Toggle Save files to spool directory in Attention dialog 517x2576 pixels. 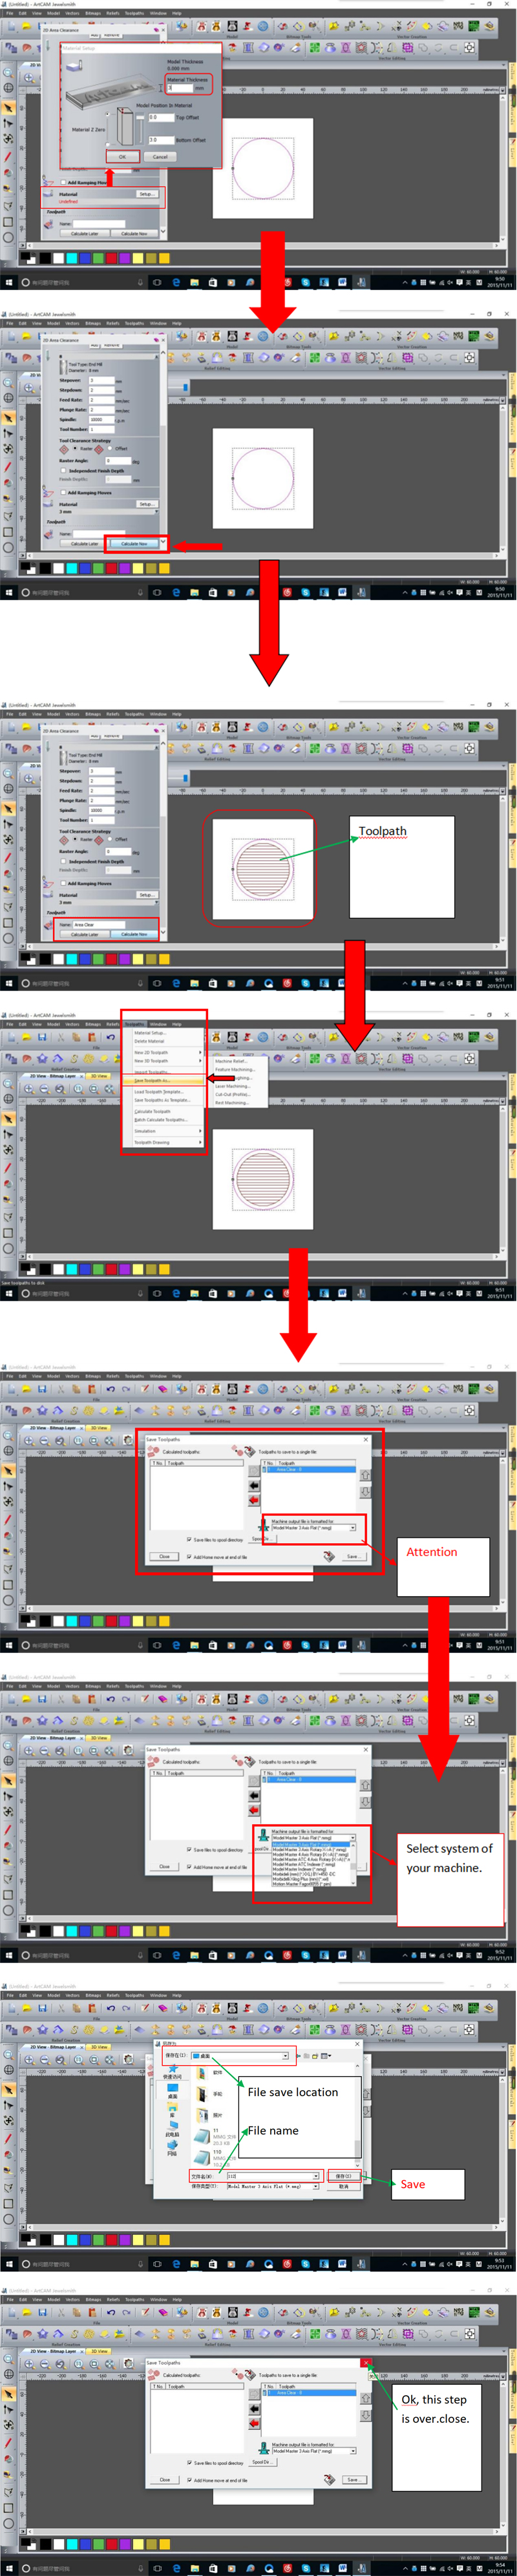tap(189, 1539)
